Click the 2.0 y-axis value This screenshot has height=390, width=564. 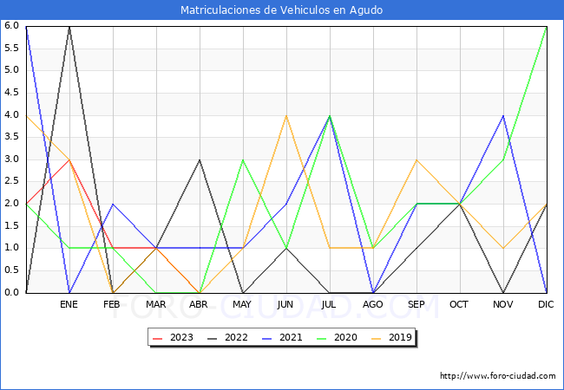click(x=11, y=204)
